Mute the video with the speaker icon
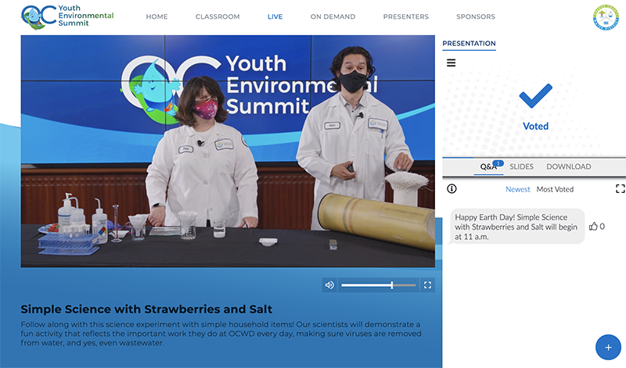 tap(329, 284)
